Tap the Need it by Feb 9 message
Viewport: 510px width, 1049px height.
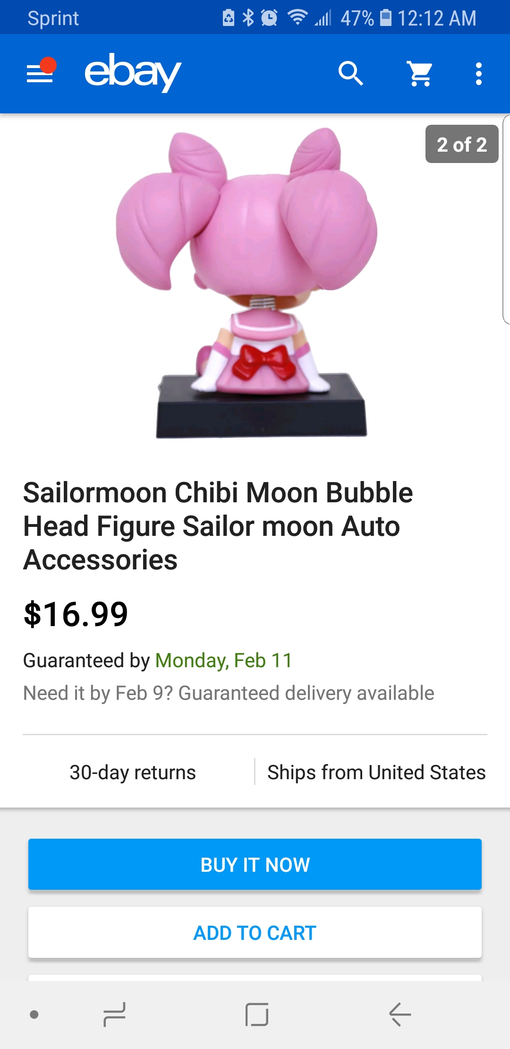click(x=229, y=693)
